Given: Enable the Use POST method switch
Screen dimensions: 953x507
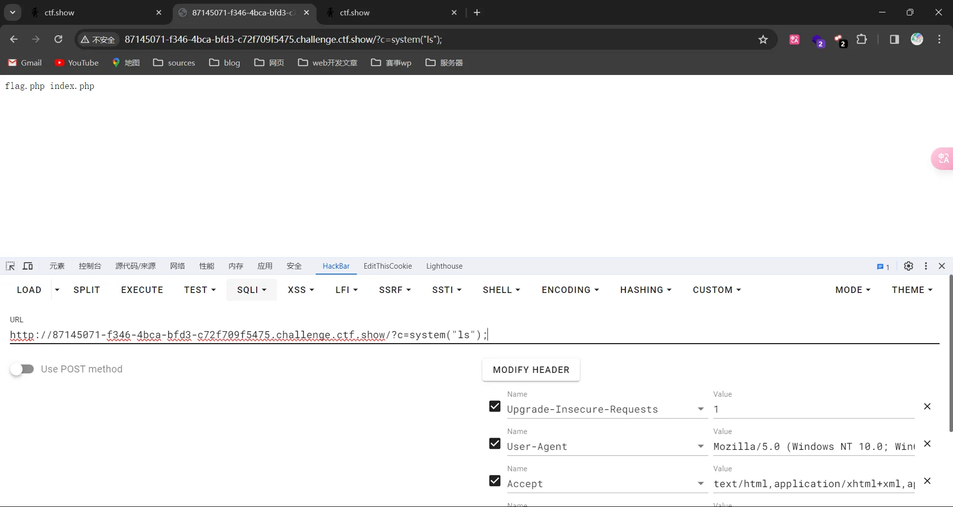Looking at the screenshot, I should (22, 369).
